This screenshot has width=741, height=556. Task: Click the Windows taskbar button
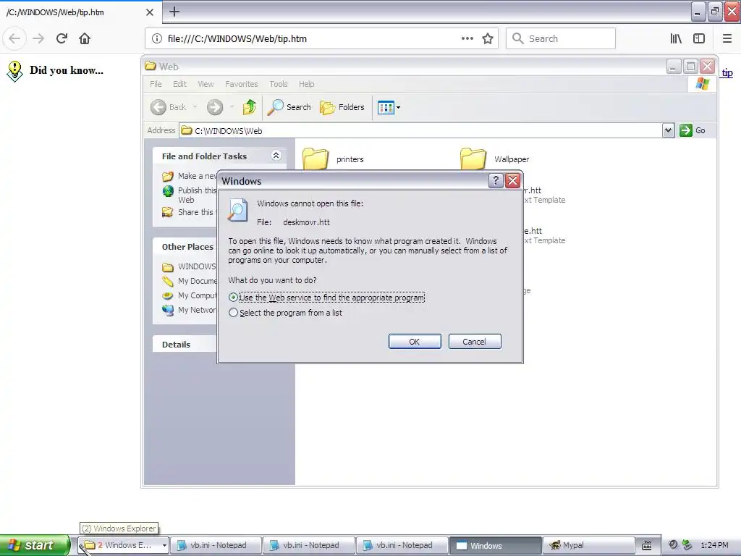pos(494,545)
